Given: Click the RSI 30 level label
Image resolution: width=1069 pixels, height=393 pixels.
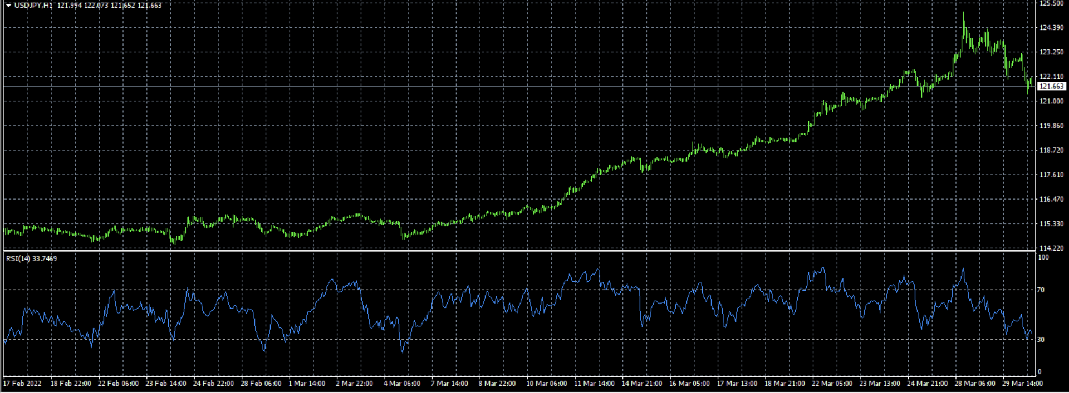Looking at the screenshot, I should click(x=1041, y=340).
